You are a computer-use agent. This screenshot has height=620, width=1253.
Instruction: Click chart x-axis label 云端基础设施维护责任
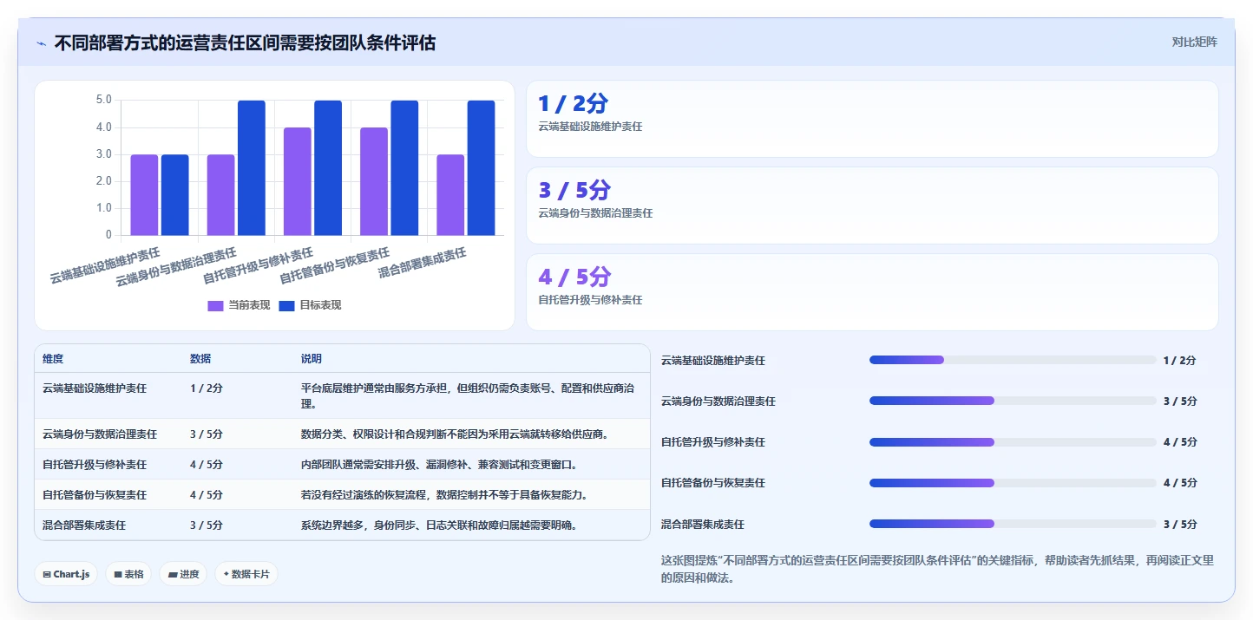tap(105, 265)
